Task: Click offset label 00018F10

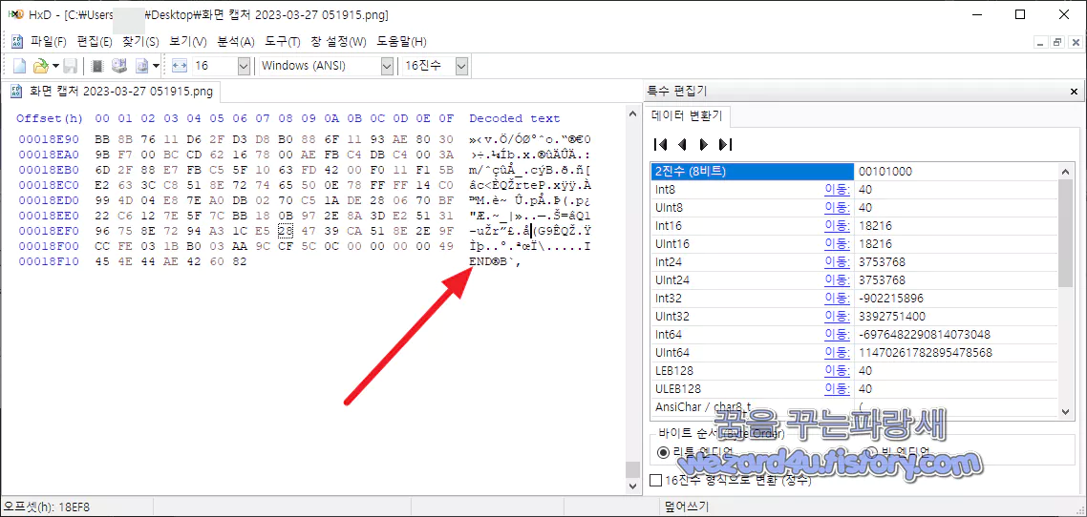Action: (x=49, y=261)
